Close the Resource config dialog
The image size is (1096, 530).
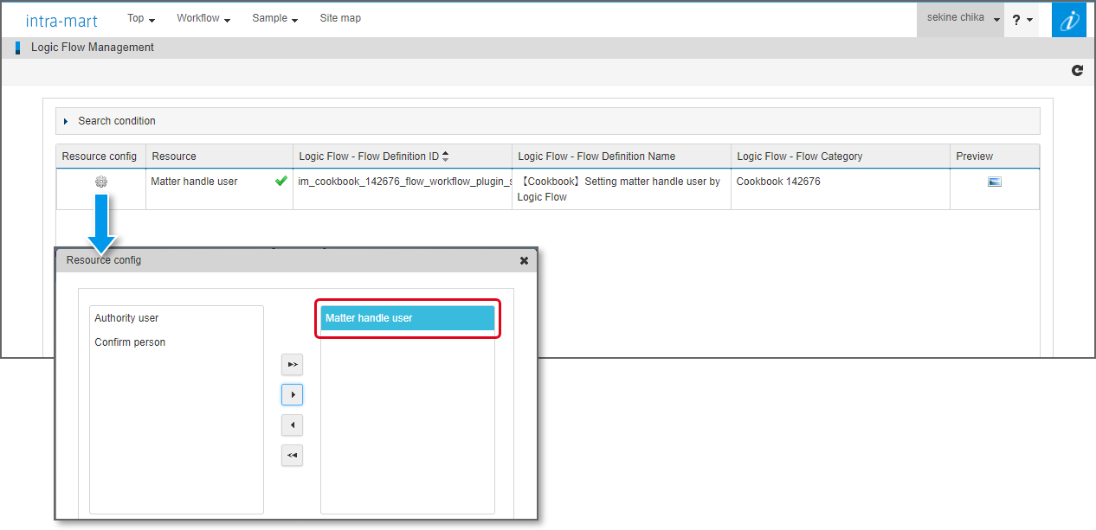(x=524, y=260)
